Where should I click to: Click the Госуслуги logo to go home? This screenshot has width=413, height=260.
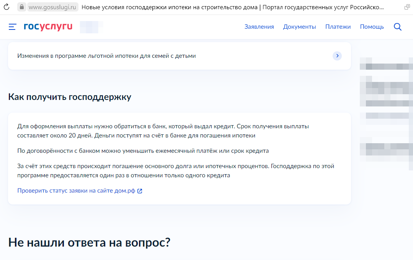47,26
